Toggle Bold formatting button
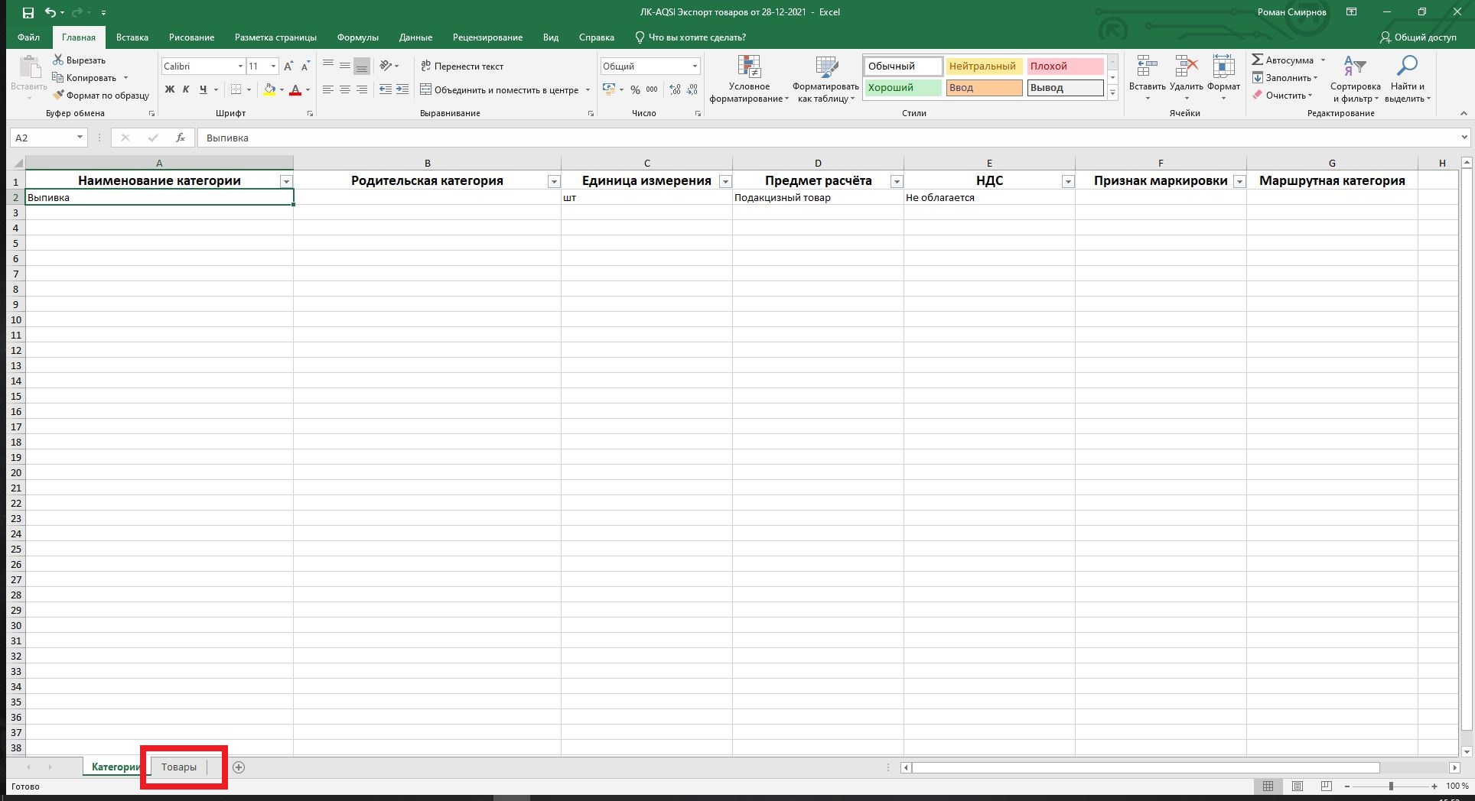Screen dimensions: 1475x801 170,89
